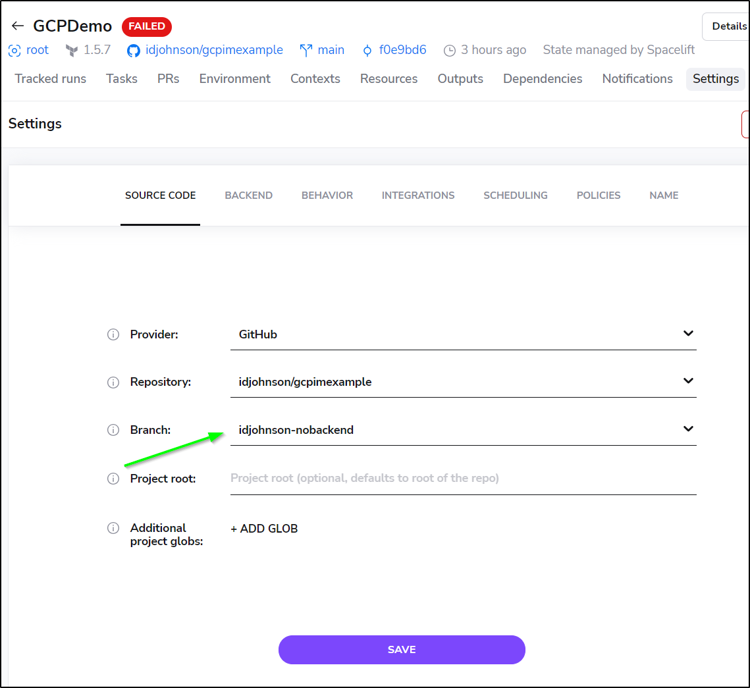Click the purple SAVE button
The width and height of the screenshot is (750, 688).
[x=402, y=650]
